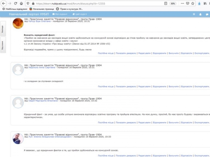This screenshot has height=157, width=210.
Task: Click the URL address bar field
Action: coord(98,3)
